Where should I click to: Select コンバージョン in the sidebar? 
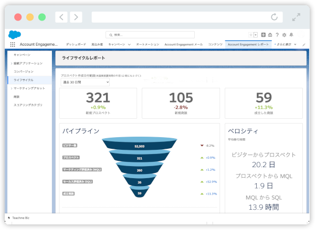pos(24,71)
